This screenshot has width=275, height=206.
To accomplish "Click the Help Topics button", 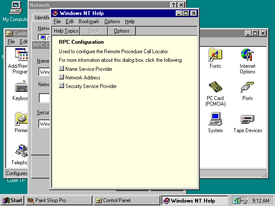I will tap(66, 31).
